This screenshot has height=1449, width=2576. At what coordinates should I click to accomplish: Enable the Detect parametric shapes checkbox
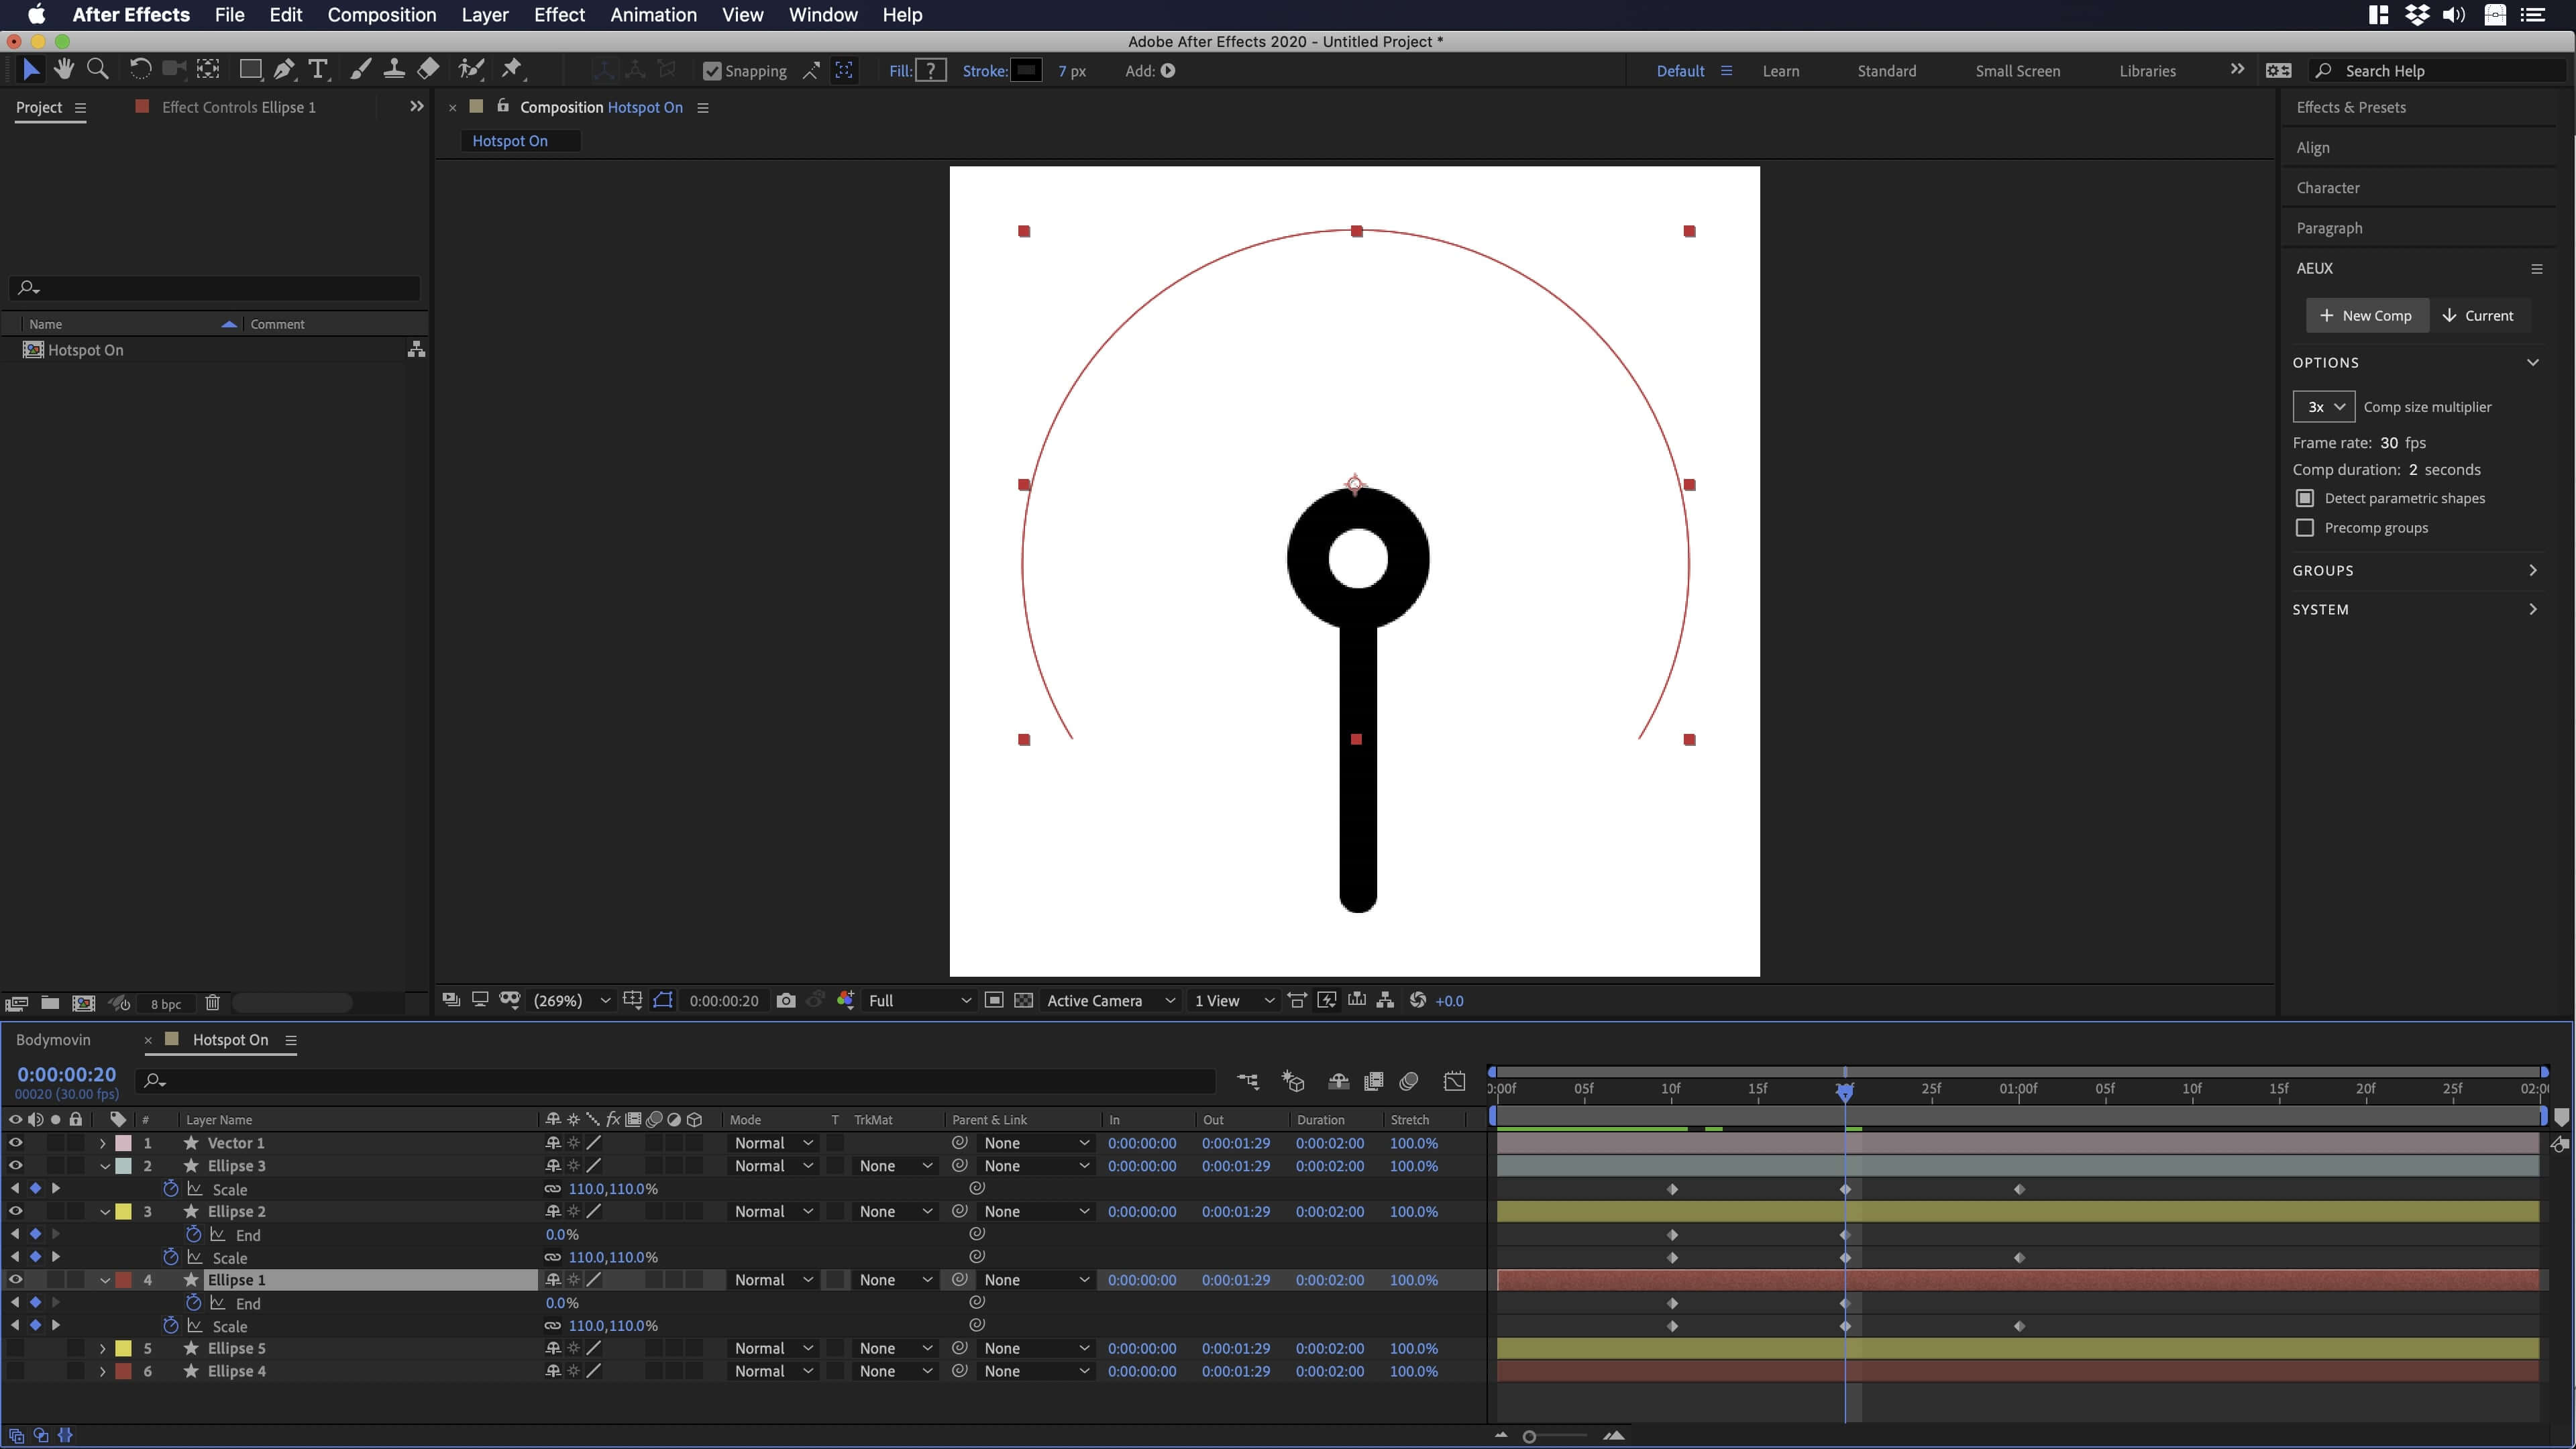tap(2305, 498)
